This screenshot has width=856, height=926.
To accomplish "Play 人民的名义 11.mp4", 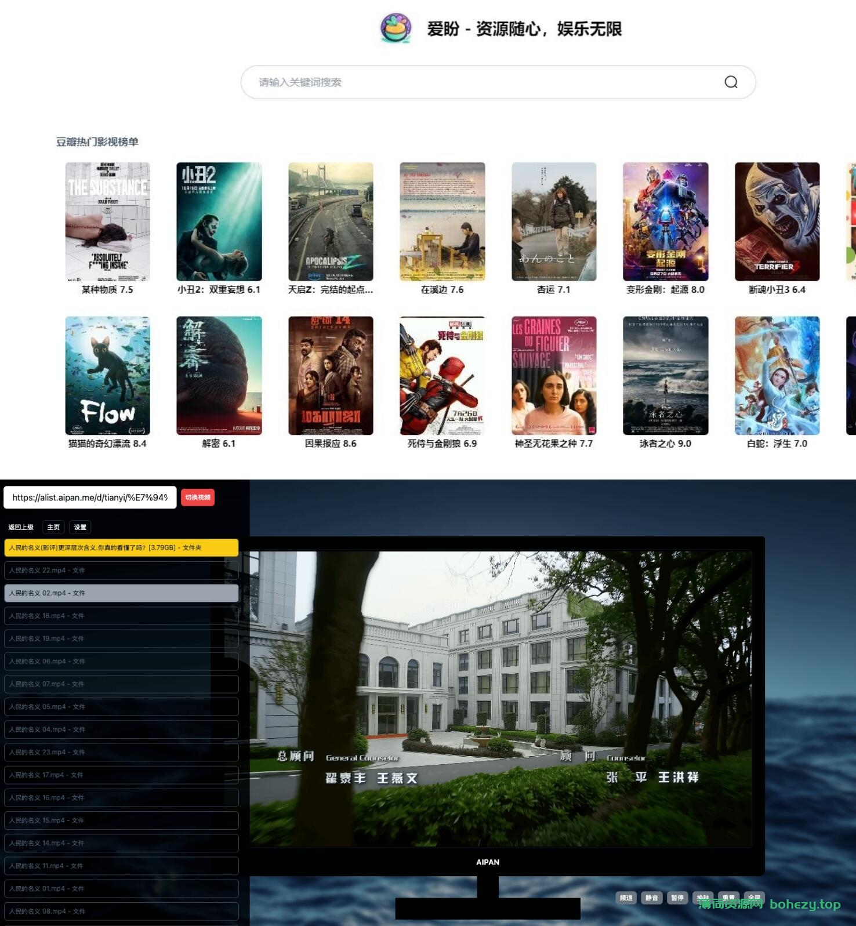I will [121, 866].
